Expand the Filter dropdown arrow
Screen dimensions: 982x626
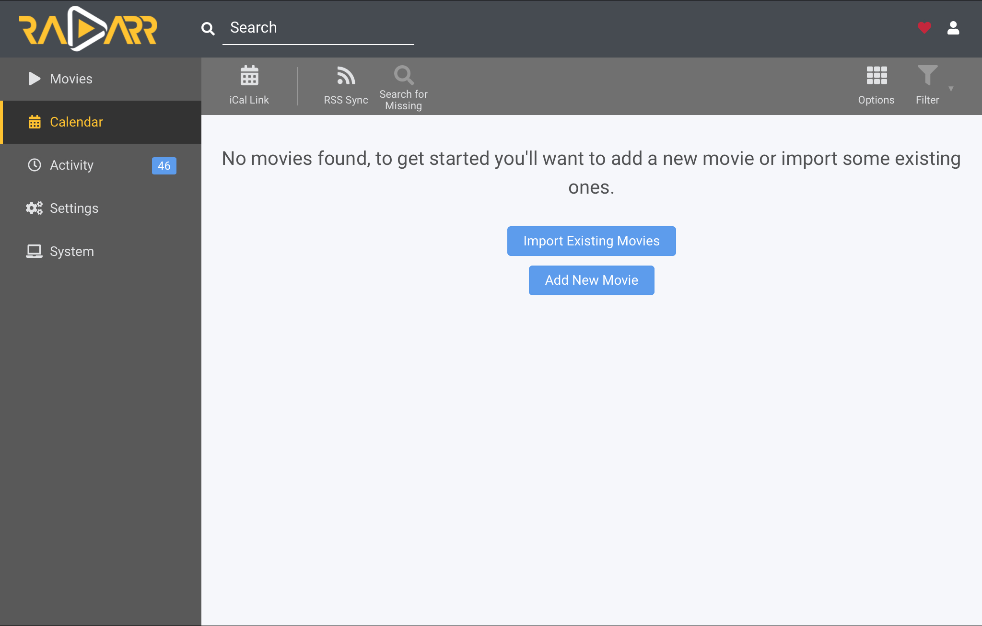[x=951, y=89]
